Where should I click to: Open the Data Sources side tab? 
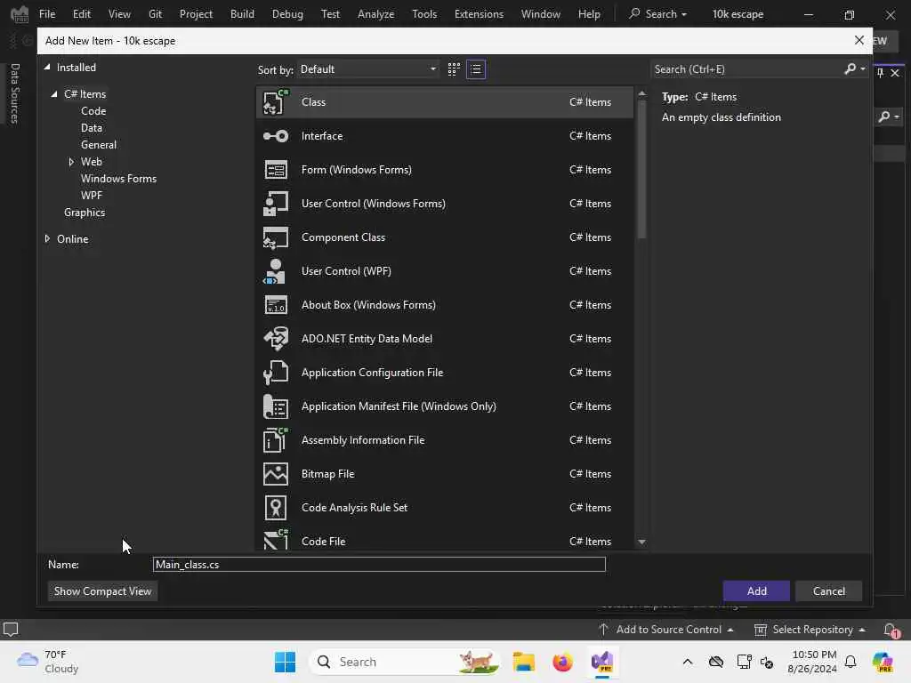pyautogui.click(x=15, y=93)
